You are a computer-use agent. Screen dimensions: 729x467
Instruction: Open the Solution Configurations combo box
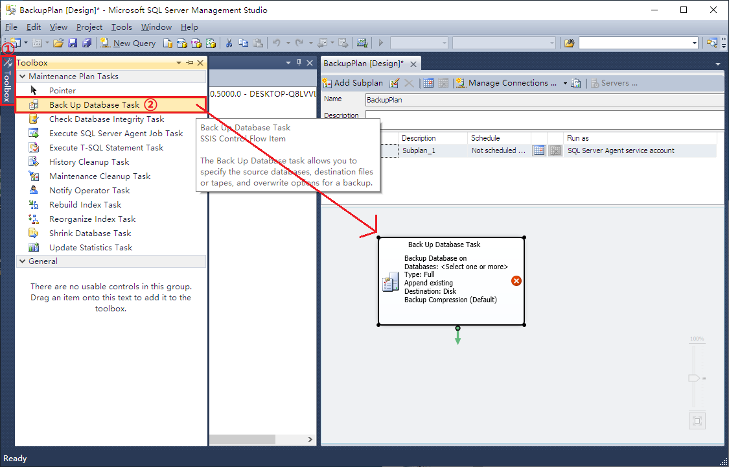[419, 43]
